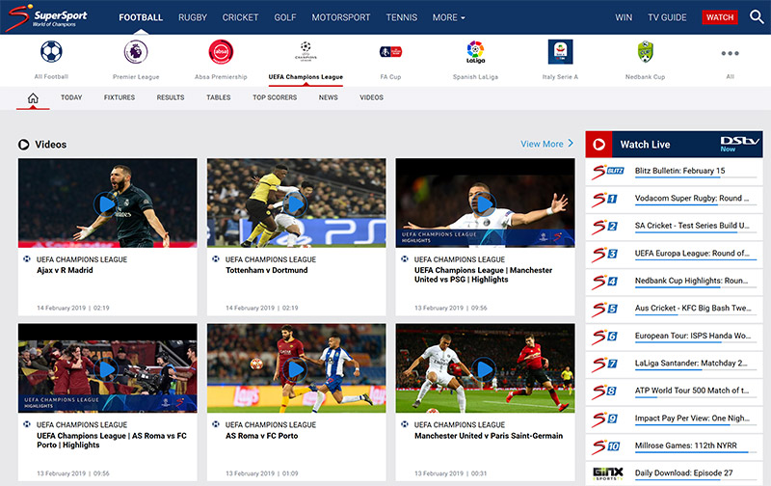Play the Tottenham v Dortmund video
The width and height of the screenshot is (771, 486).
pyautogui.click(x=296, y=203)
